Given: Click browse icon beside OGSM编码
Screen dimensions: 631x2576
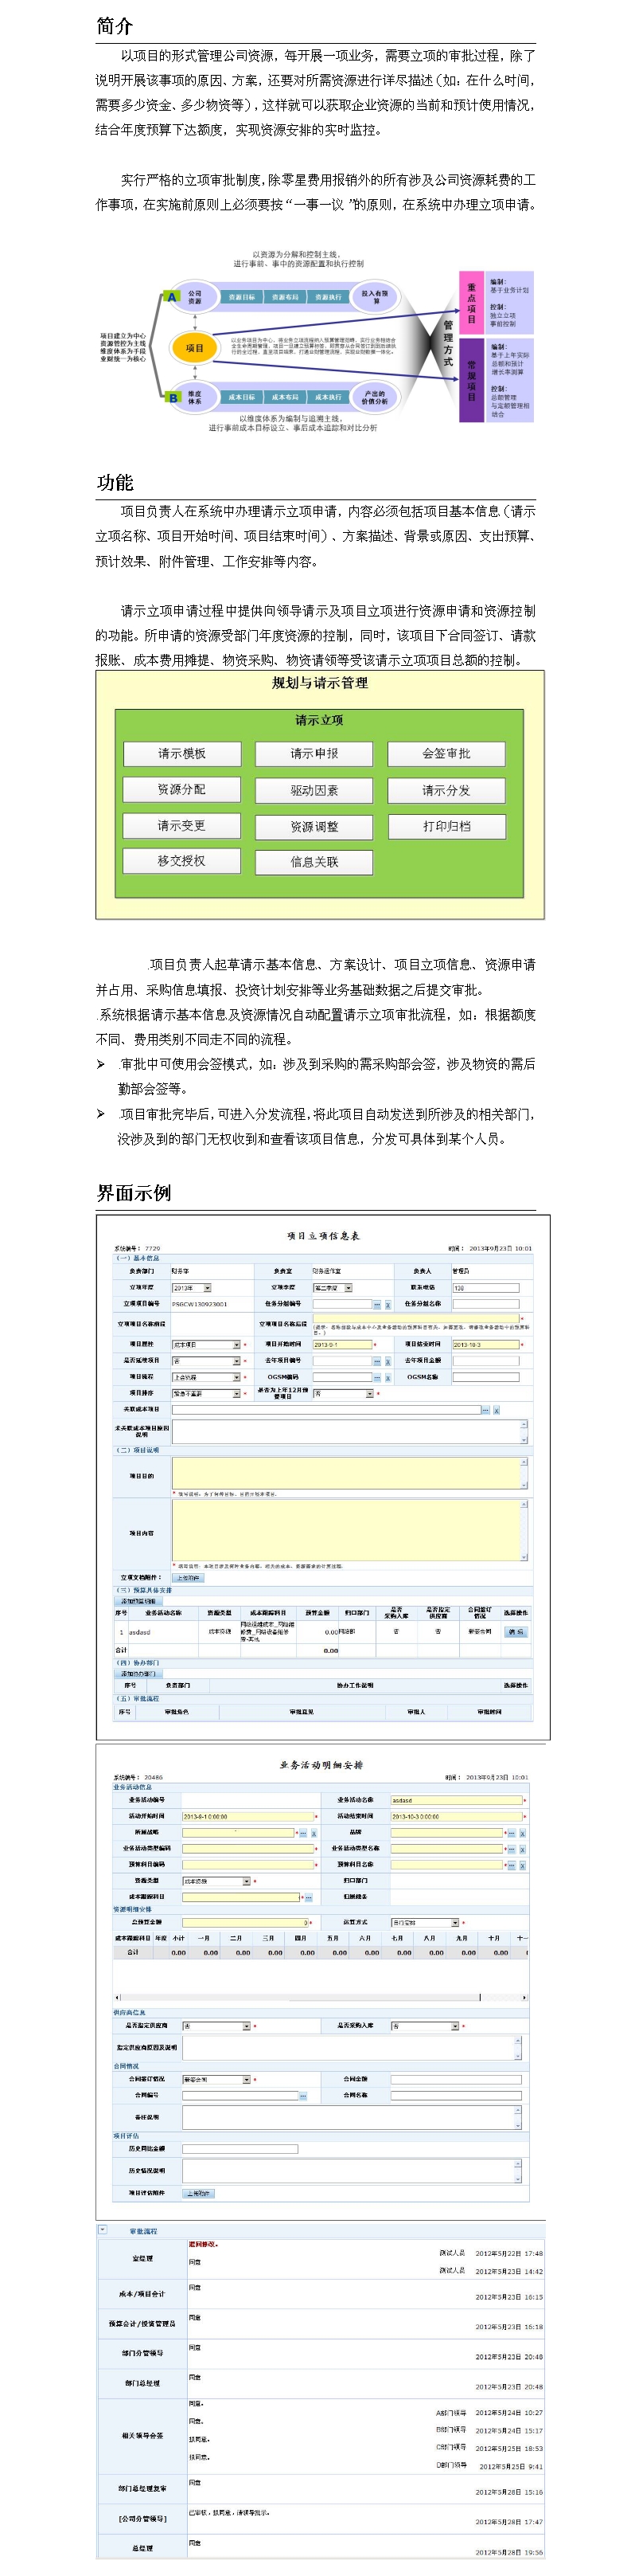Looking at the screenshot, I should [376, 1377].
